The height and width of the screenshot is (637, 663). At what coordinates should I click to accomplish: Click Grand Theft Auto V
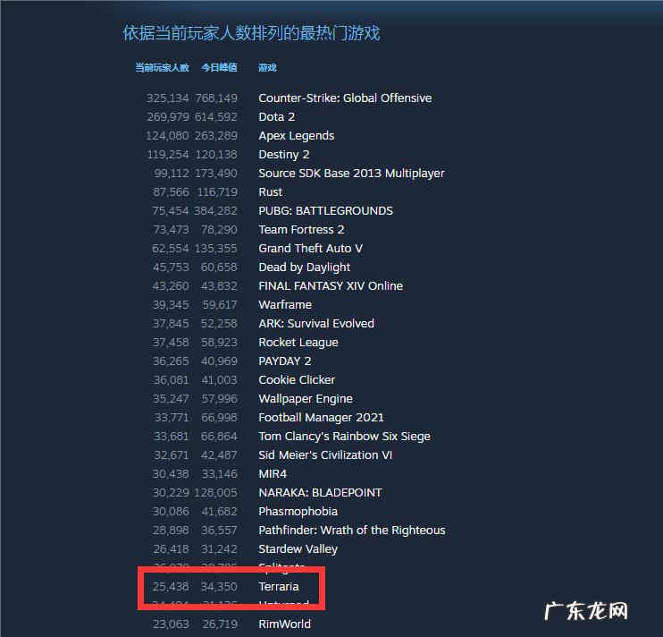pyautogui.click(x=310, y=249)
